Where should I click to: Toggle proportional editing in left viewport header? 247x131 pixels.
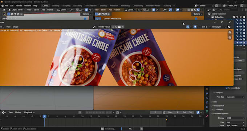pos(86,10)
